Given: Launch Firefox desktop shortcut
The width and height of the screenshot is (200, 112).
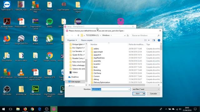Looking at the screenshot, I should pyautogui.click(x=7, y=40).
